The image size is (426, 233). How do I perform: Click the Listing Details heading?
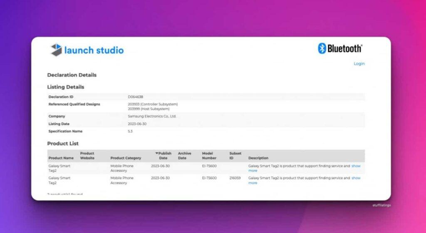tap(65, 87)
